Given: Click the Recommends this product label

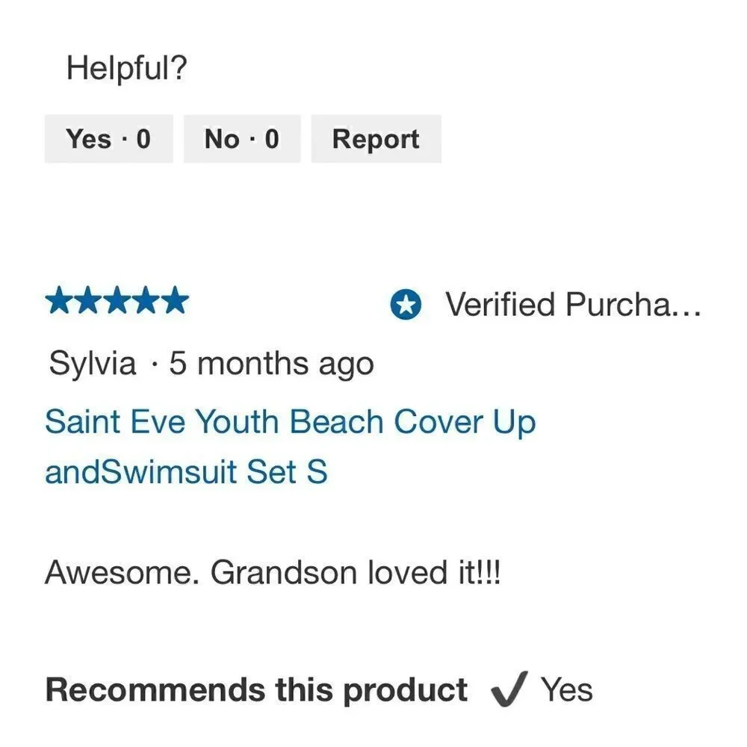Looking at the screenshot, I should [x=256, y=689].
